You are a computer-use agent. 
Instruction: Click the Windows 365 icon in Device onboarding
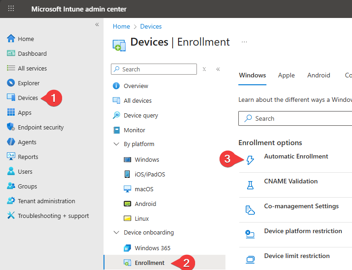click(127, 248)
